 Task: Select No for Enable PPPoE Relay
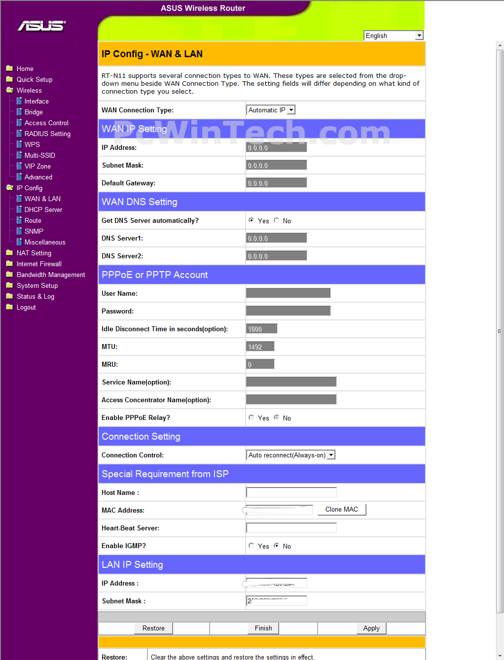click(277, 417)
